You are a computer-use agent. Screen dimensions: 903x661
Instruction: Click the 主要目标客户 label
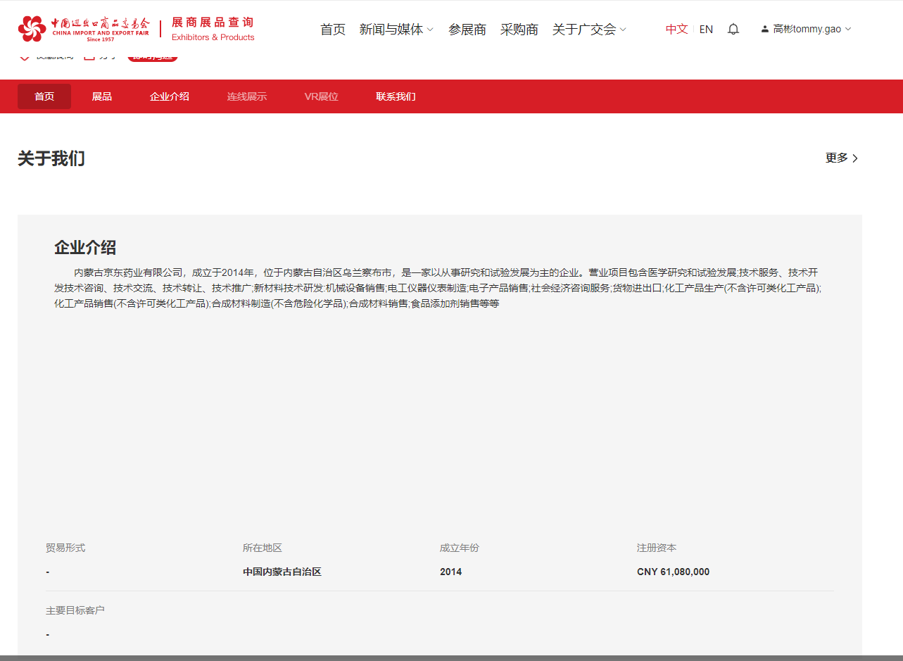coord(75,610)
